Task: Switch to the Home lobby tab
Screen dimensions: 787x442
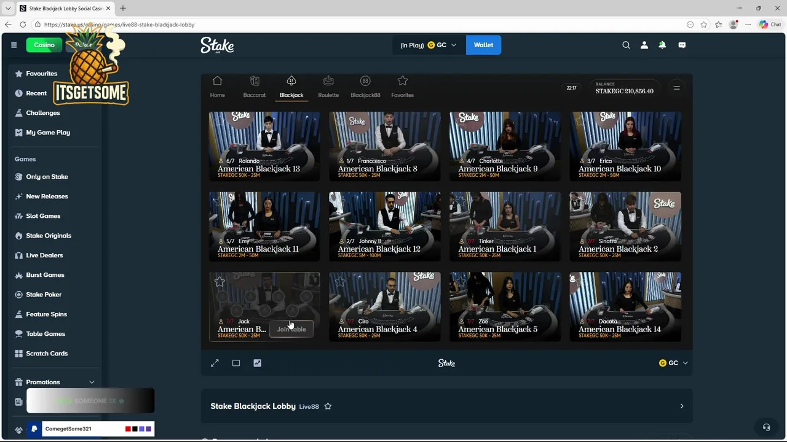Action: 217,87
